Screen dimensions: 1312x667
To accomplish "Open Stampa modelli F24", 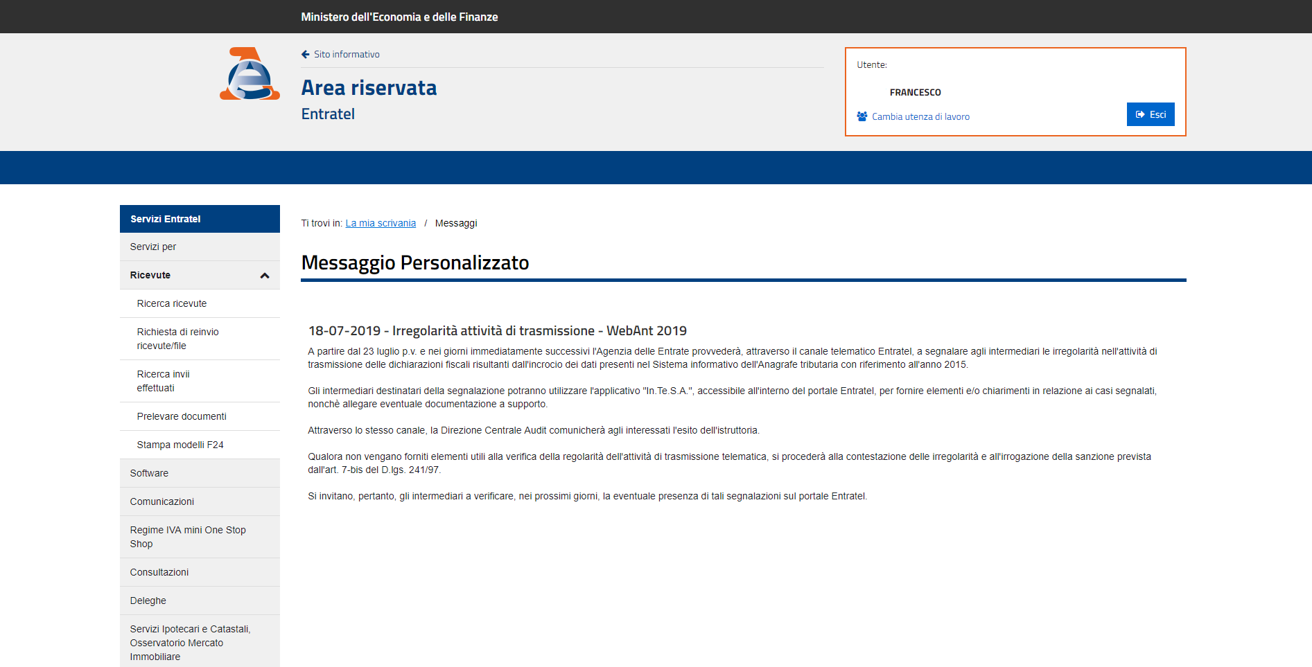I will [x=200, y=445].
